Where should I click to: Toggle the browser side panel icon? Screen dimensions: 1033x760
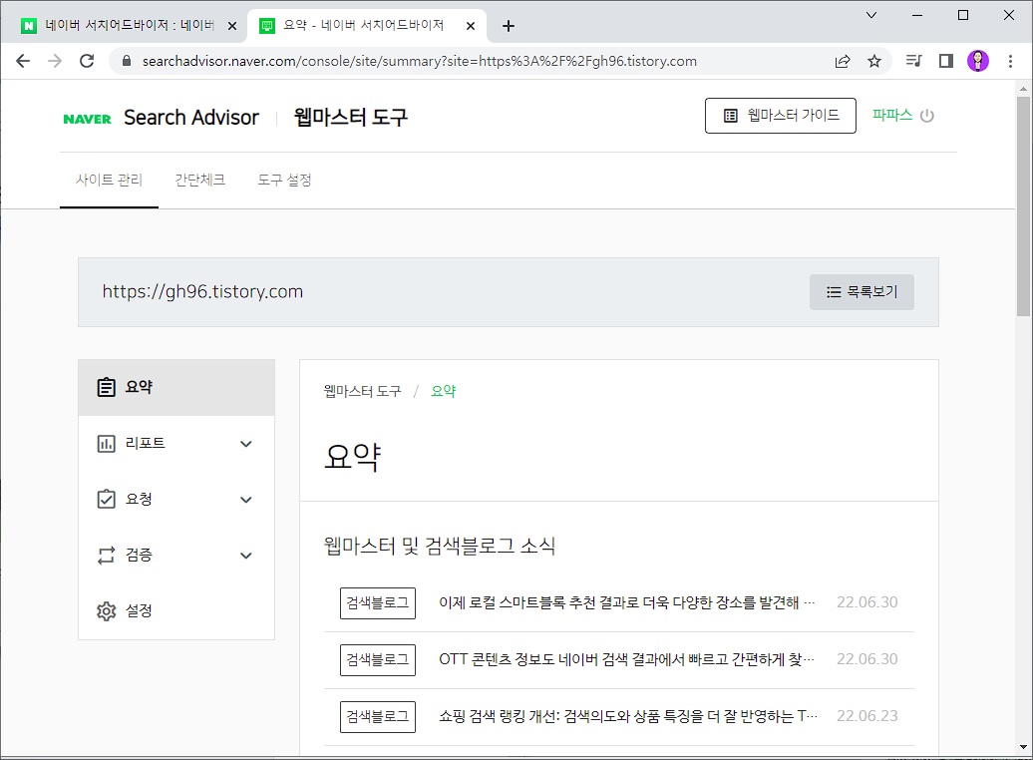pos(945,61)
